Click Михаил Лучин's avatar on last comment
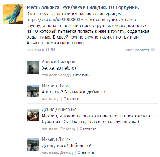The height and width of the screenshot is (157, 160). pos(33,145)
